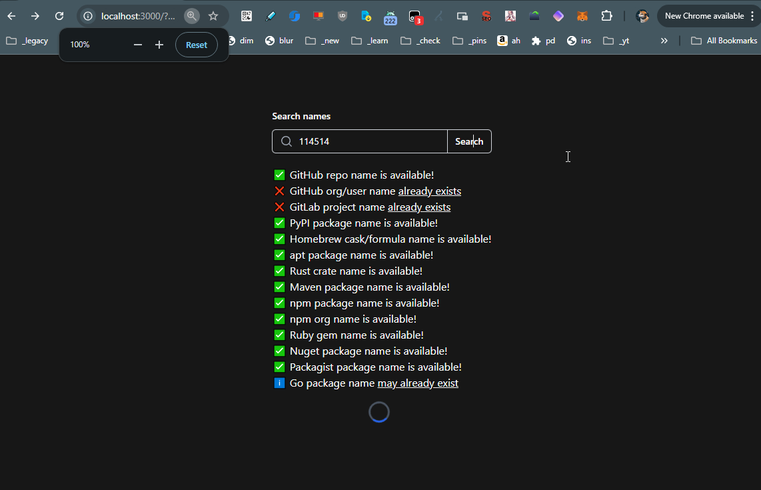
Task: Click the GitHub repo name is available text
Action: coord(362,175)
